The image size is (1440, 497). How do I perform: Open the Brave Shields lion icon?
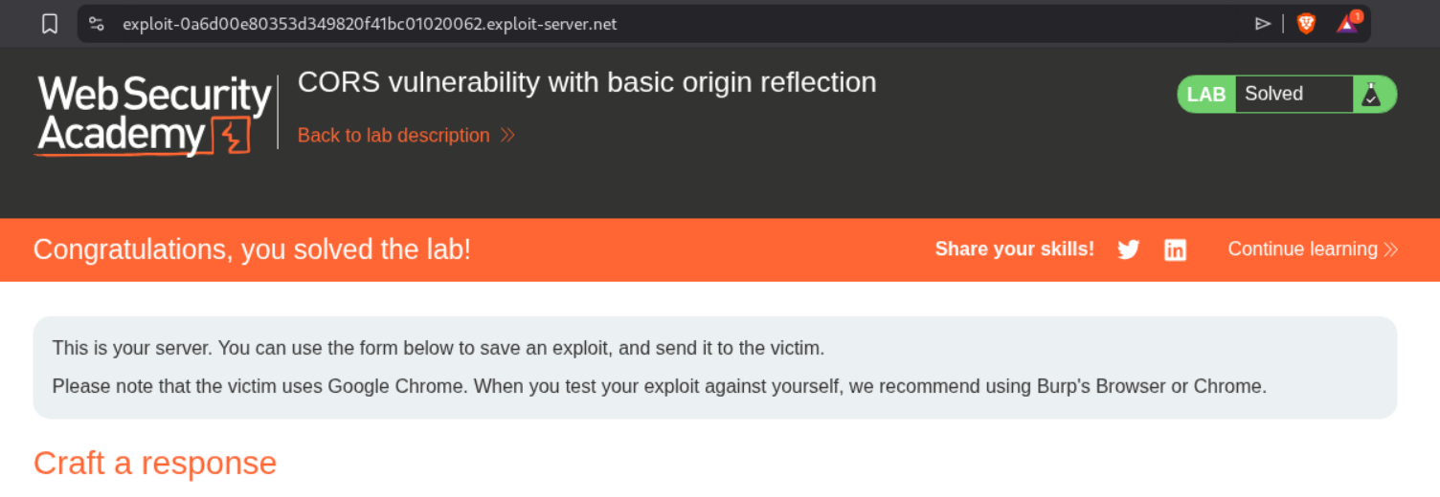click(x=1306, y=24)
